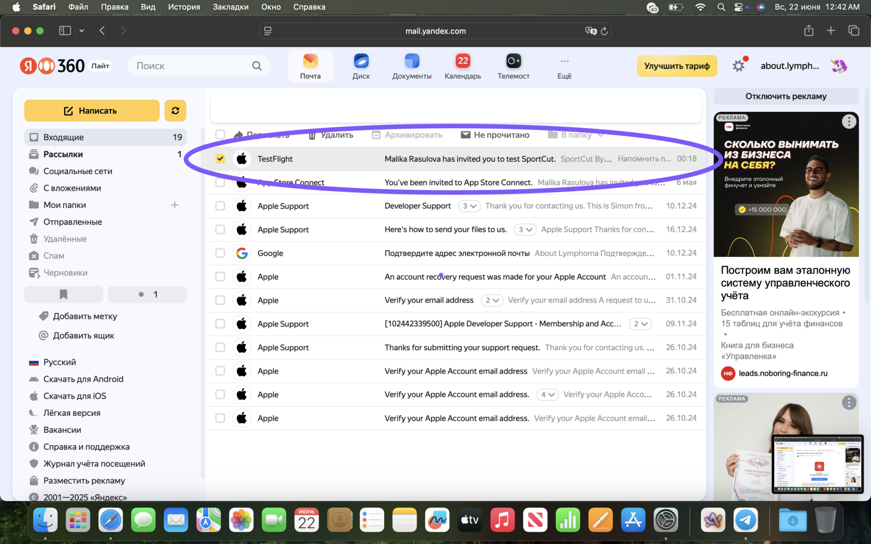Open options menu on the second advertisement
Screen dimensions: 871x544
849,403
